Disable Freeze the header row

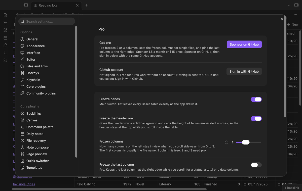click(x=256, y=119)
